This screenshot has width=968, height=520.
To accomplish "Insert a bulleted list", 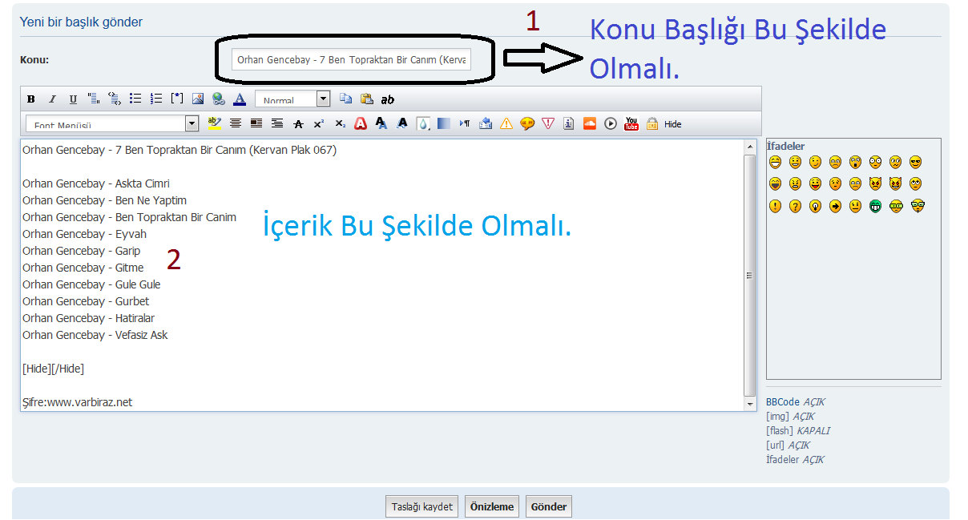I will click(x=135, y=99).
